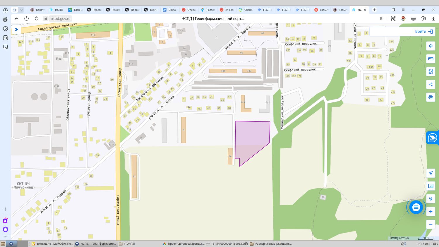Share the current map view
Image resolution: width=439 pixels, height=247 pixels.
[x=431, y=85]
